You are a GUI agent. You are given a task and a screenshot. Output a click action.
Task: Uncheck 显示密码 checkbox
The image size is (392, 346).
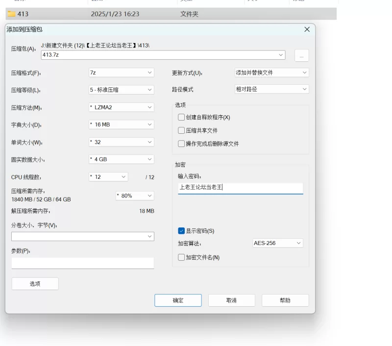pos(181,231)
